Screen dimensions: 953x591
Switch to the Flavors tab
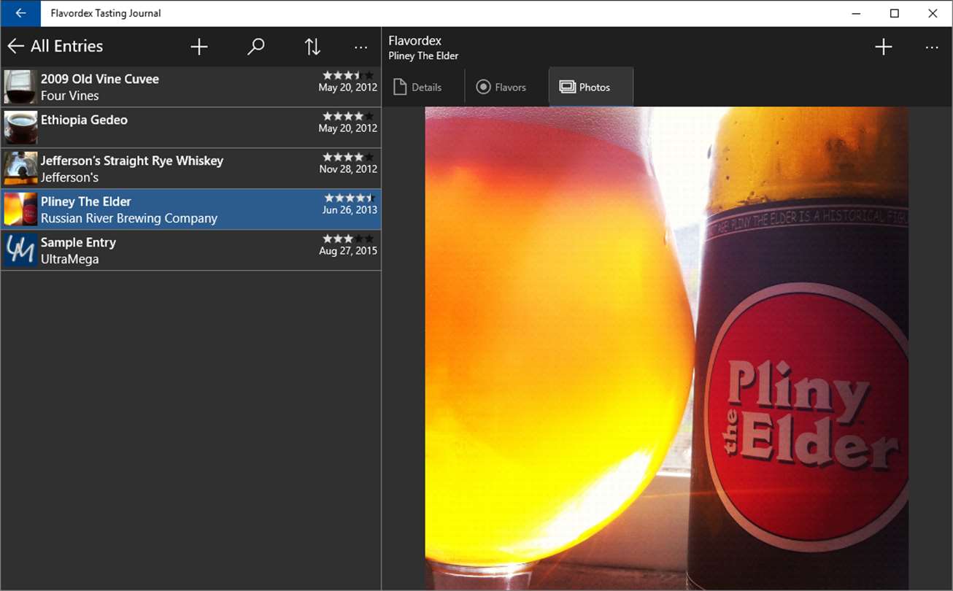(x=506, y=87)
